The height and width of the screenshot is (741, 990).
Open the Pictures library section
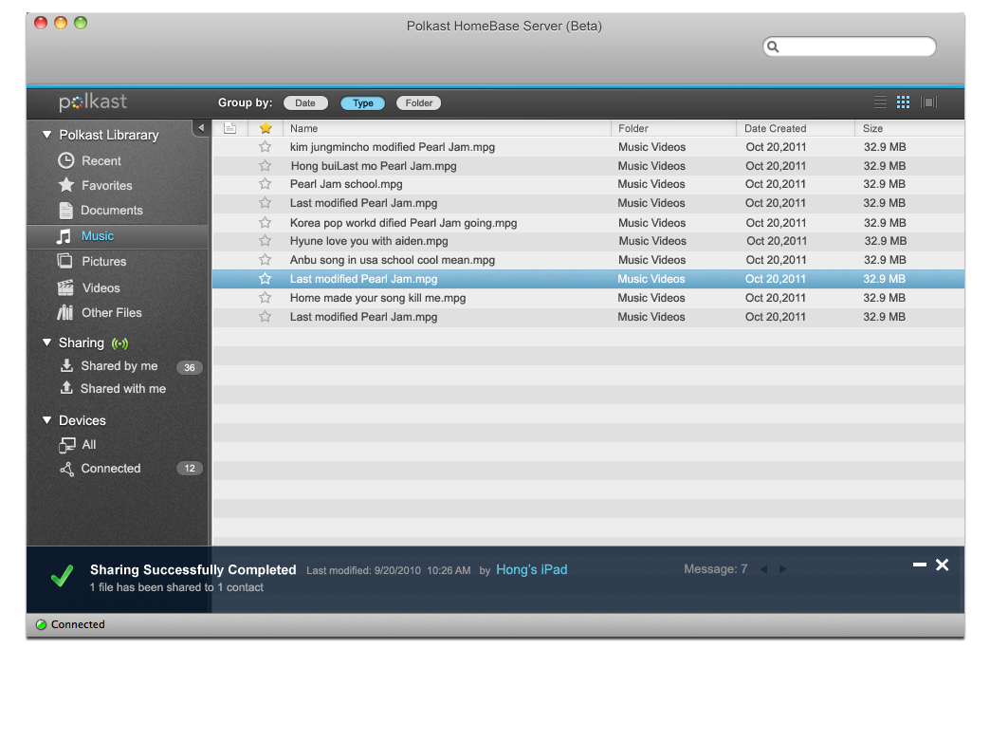pyautogui.click(x=103, y=262)
